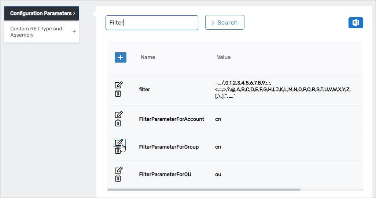Viewport: 376px width, 198px height.
Task: Click the horizontal scrollbar below the table
Action: point(204,190)
